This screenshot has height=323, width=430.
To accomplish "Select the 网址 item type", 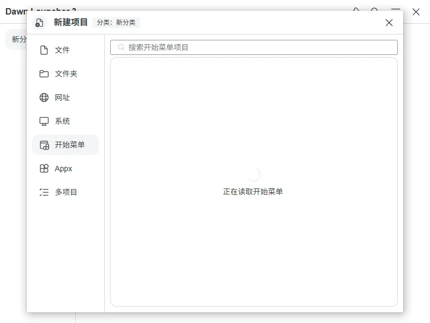I will (x=66, y=97).
